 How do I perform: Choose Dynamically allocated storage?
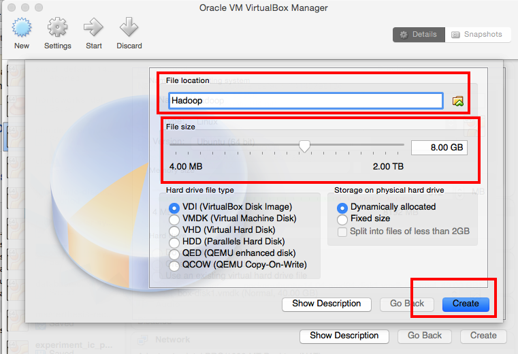point(342,208)
